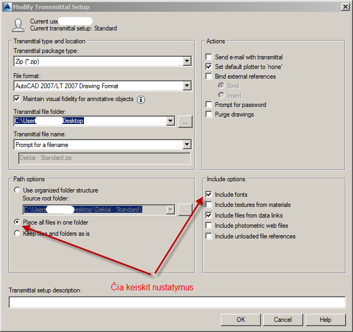Click the Transmittal setup description field
The image size is (353, 332).
coord(177,302)
